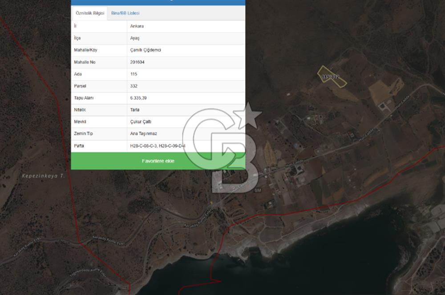Select the Mahalle No value 201604
Image resolution: width=445 pixels, height=295 pixels.
[137, 62]
